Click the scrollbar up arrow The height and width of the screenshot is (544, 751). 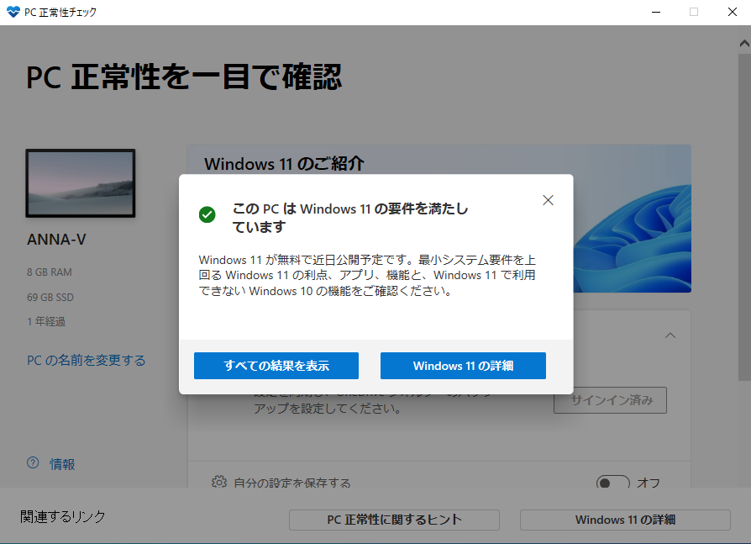[x=744, y=44]
